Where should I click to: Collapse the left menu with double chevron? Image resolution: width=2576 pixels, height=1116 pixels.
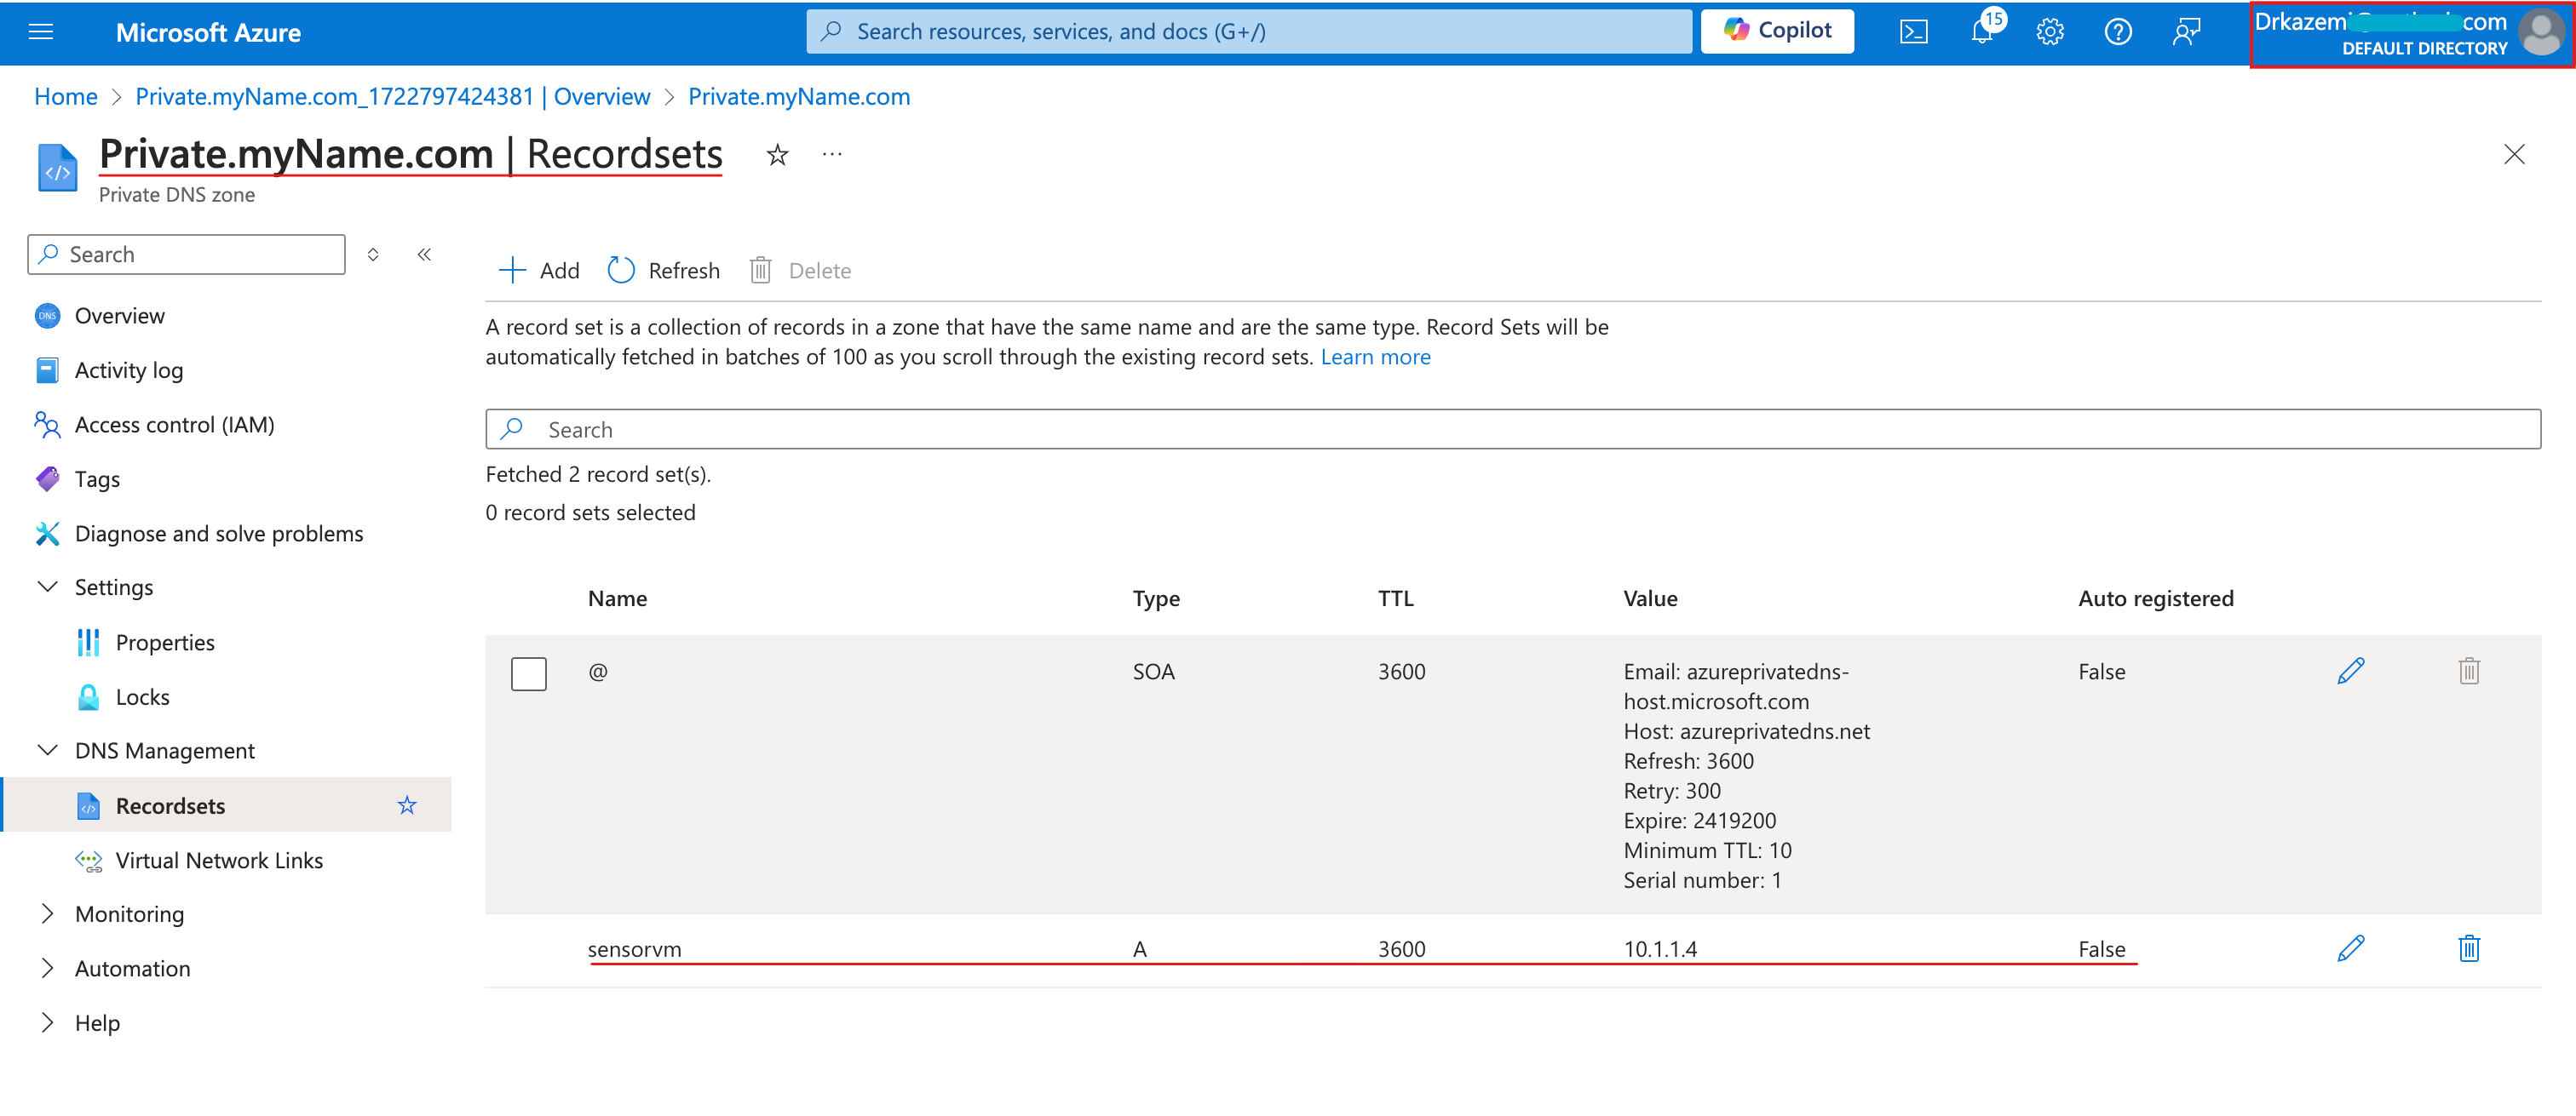[424, 255]
